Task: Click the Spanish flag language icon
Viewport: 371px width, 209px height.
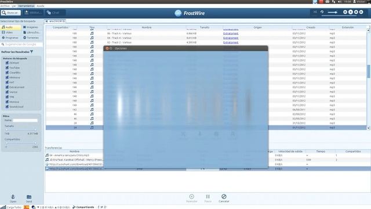Action: point(26,207)
